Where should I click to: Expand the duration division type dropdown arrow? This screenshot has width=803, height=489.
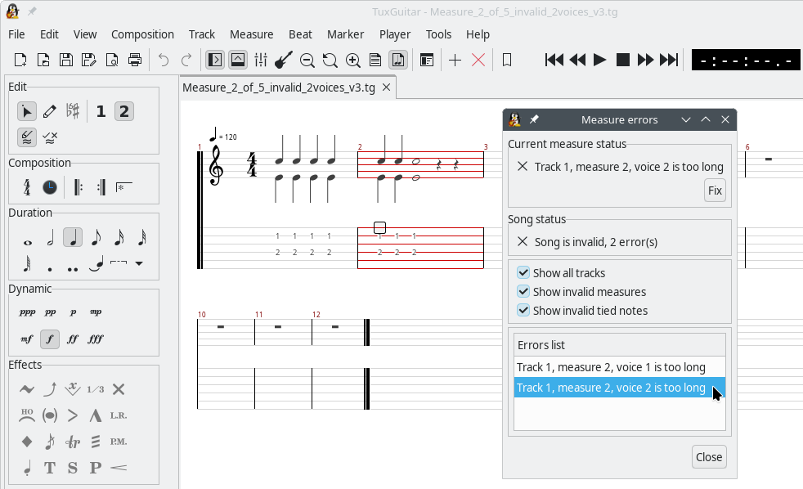tap(139, 263)
